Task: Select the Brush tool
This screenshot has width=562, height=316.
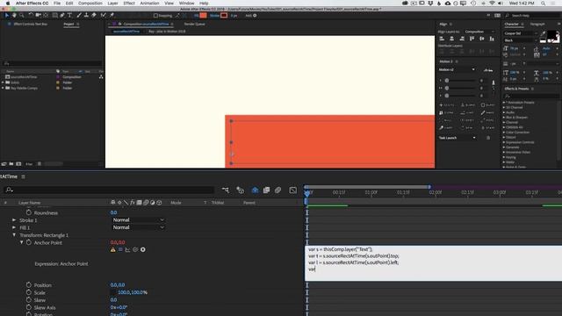Action: coord(79,16)
